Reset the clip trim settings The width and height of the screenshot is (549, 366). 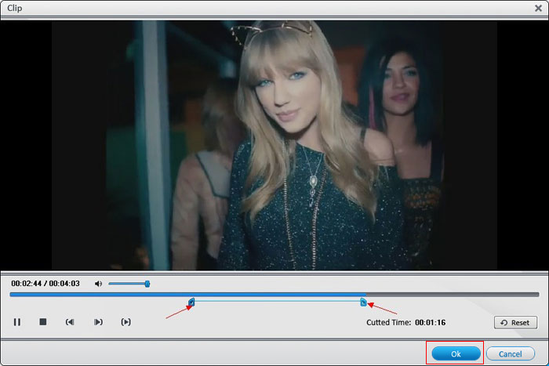point(515,323)
